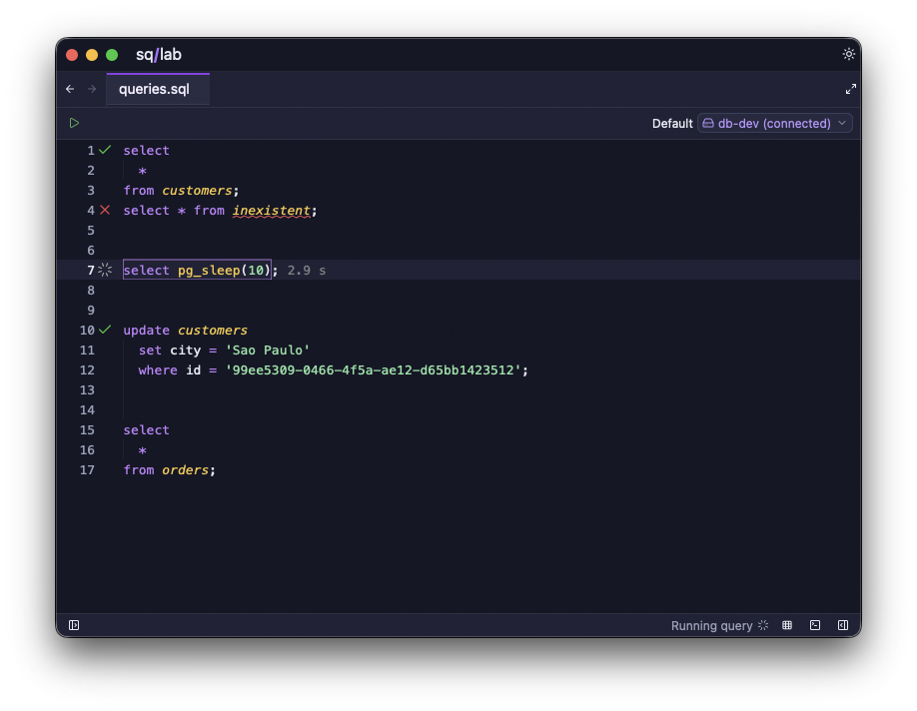Toggle light/dark theme with the sun icon

[849, 54]
